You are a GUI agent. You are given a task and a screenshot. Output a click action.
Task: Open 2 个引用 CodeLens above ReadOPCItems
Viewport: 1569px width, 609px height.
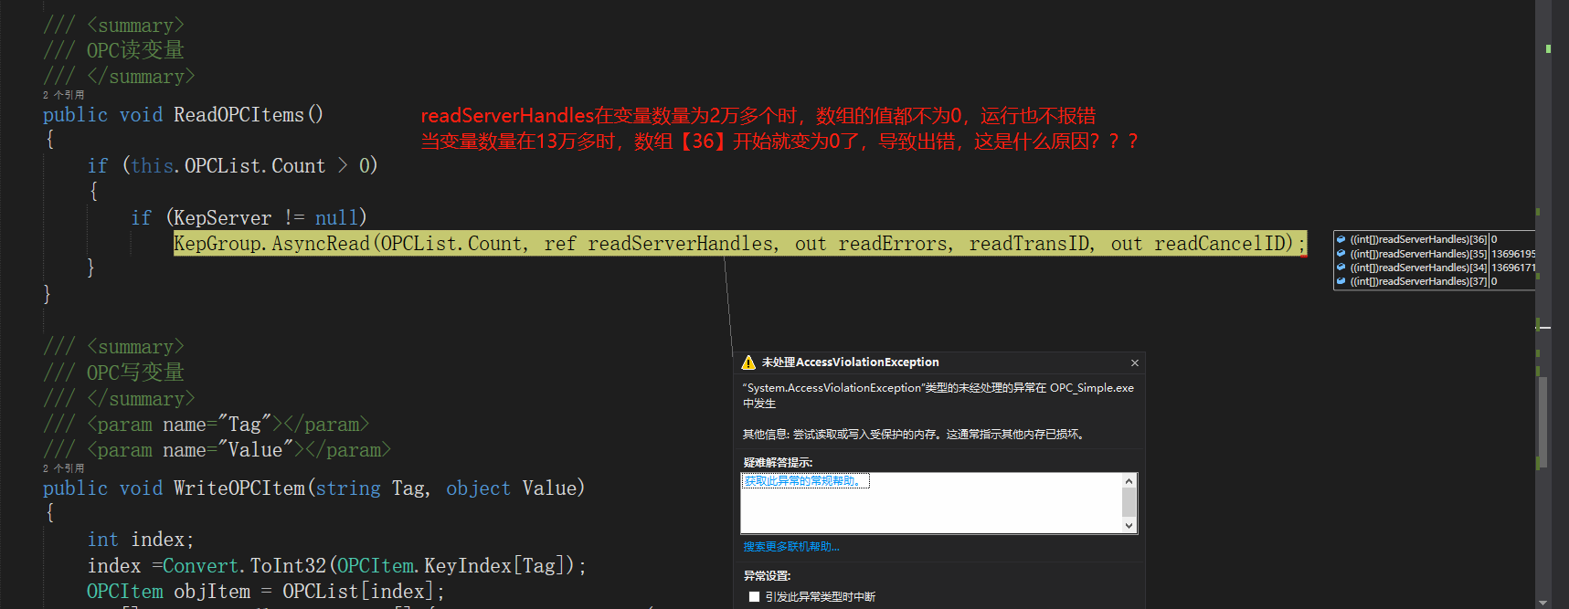tap(63, 95)
